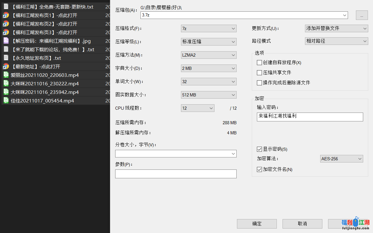This screenshot has width=373, height=233.
Task: Click the video icon for 佳佳20211017_005454.mp4
Action: (6, 101)
